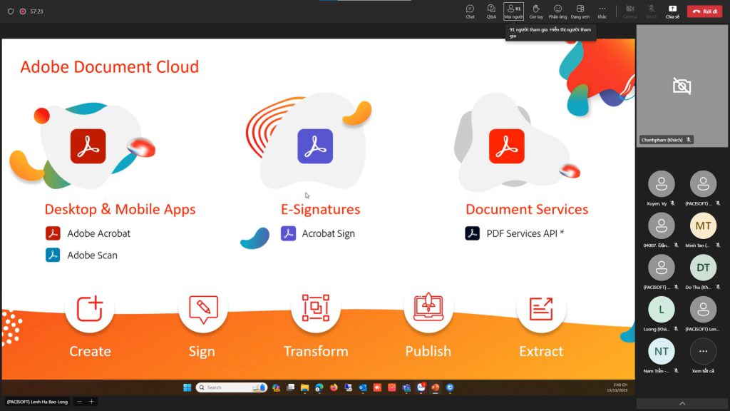The width and height of the screenshot is (730, 411).
Task: Select the 04007. Đản participant avatar
Action: (x=661, y=225)
